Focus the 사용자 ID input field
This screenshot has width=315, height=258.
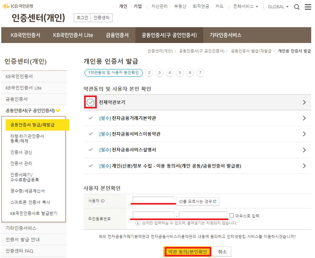click(153, 200)
